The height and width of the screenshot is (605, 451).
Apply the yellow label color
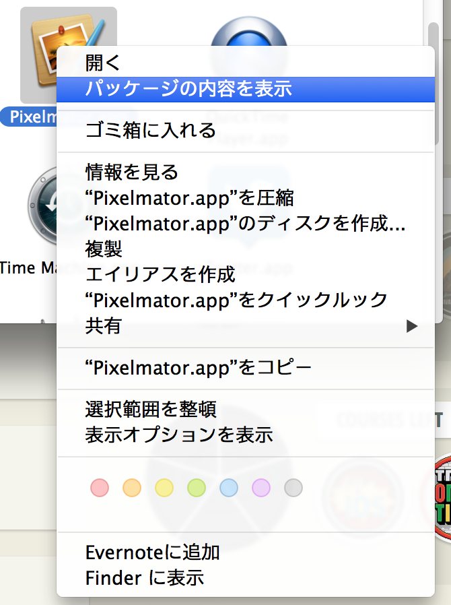click(x=164, y=488)
